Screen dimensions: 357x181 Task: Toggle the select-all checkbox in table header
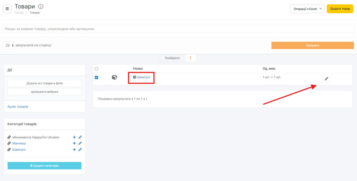coord(97,69)
